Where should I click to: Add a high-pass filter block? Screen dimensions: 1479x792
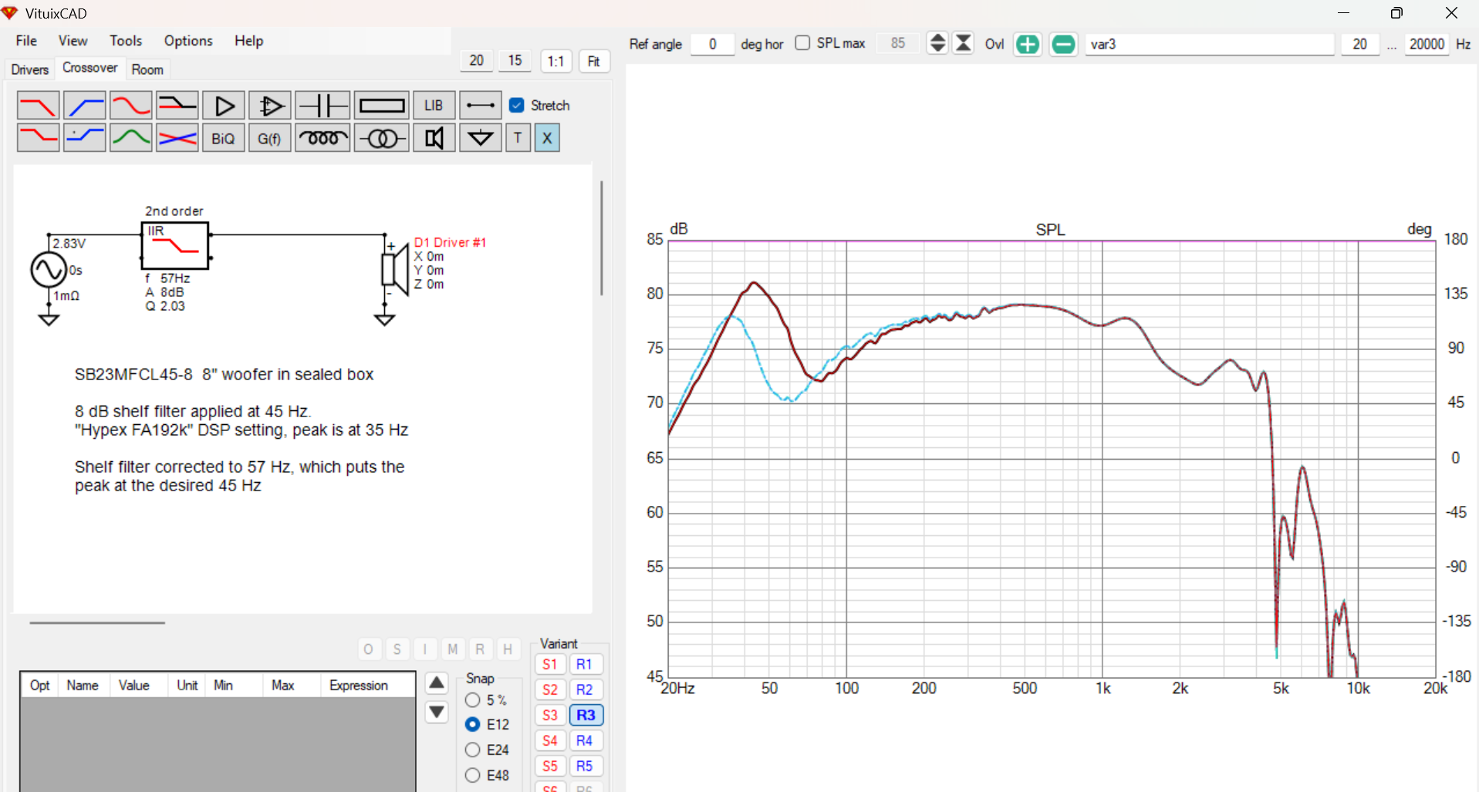84,106
